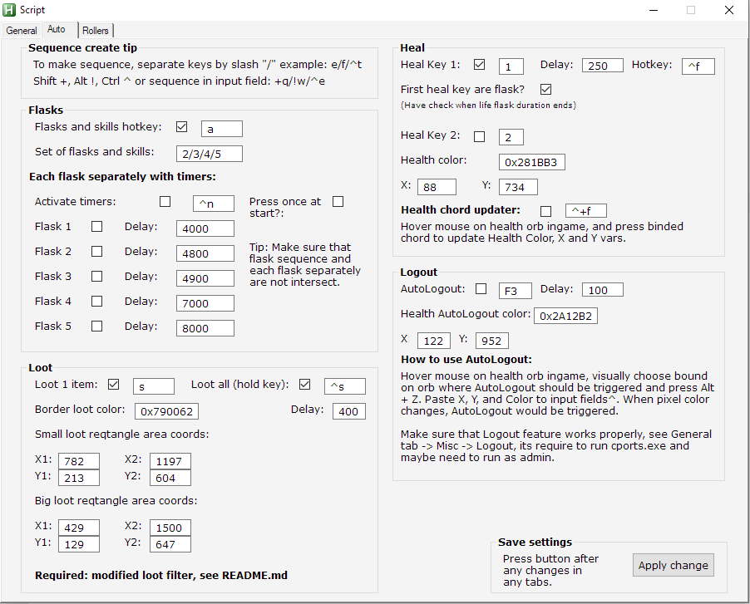
Task: Click Flask 4 delay field showing 7000
Action: 205,303
